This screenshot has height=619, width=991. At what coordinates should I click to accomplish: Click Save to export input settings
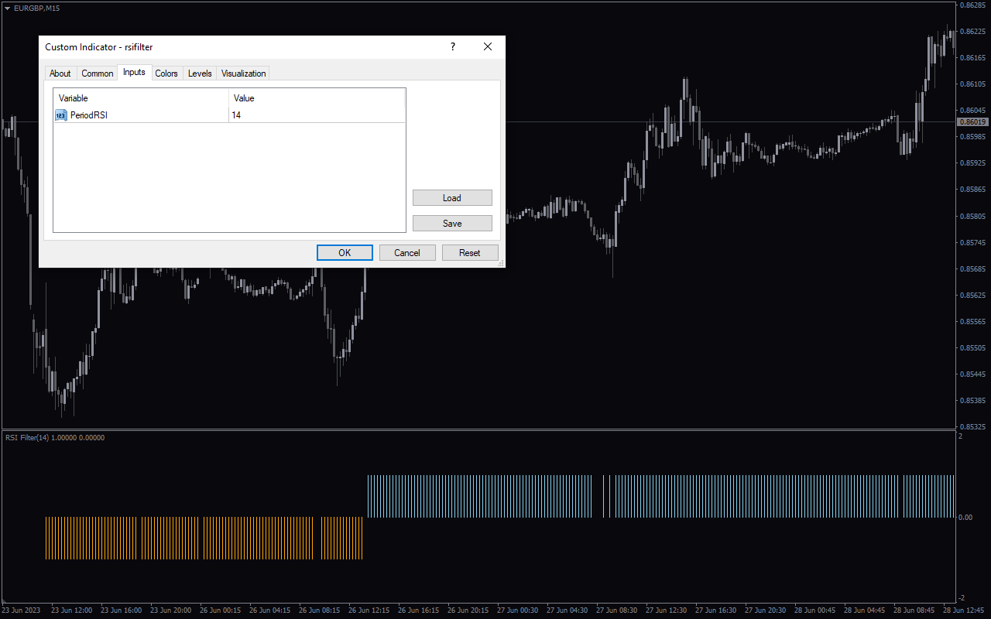pos(452,224)
